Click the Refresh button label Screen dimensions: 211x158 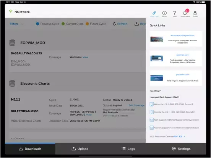(122, 24)
